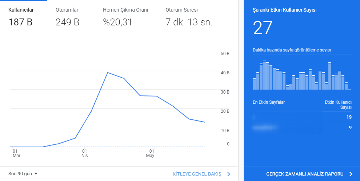Click the 01 May axis label
Screen dimensions: 360x181
pos(151,153)
